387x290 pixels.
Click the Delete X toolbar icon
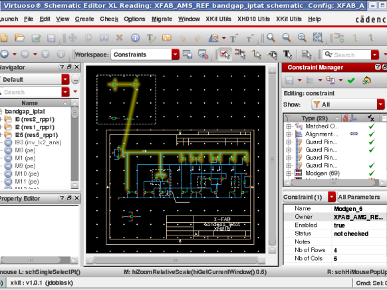(120, 38)
